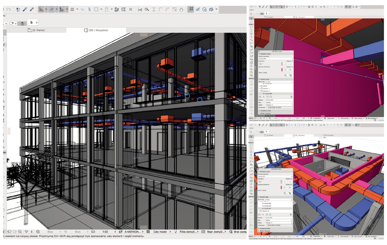
Task: Click the syringe inject parameters icon in main toolbar
Action: tap(32, 9)
